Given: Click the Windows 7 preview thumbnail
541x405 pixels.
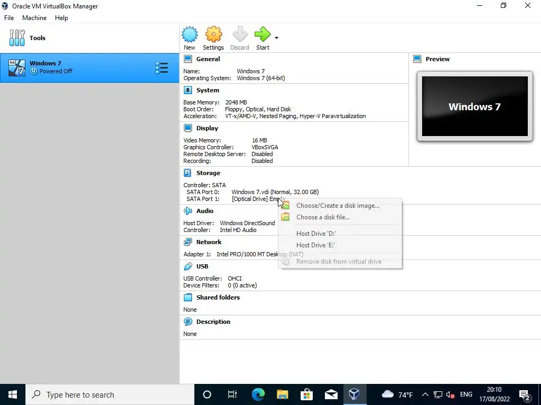Looking at the screenshot, I should coord(475,107).
